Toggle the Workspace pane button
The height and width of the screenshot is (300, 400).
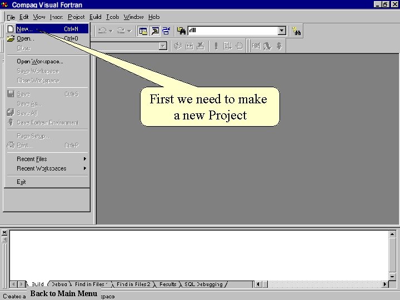coord(143,31)
